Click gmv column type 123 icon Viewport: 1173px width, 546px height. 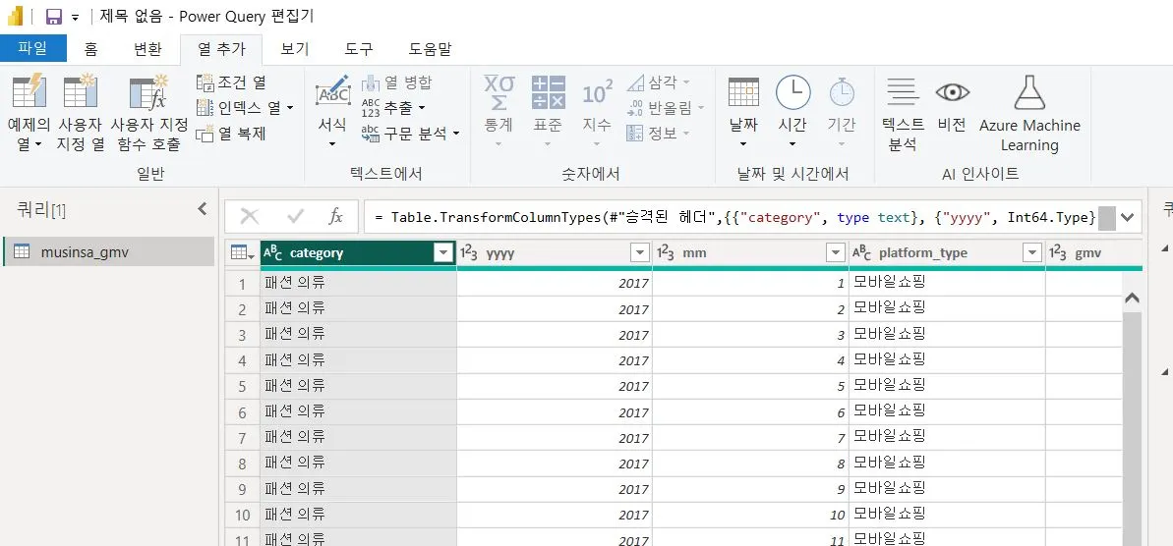click(1059, 253)
